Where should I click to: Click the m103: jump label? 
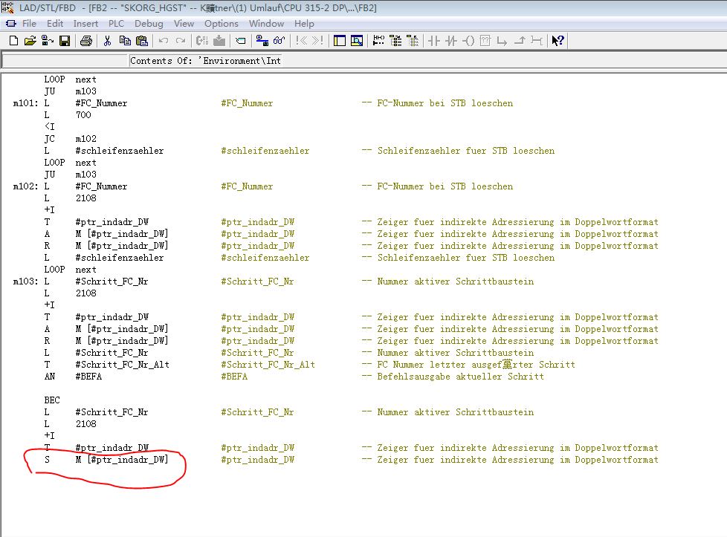click(25, 281)
